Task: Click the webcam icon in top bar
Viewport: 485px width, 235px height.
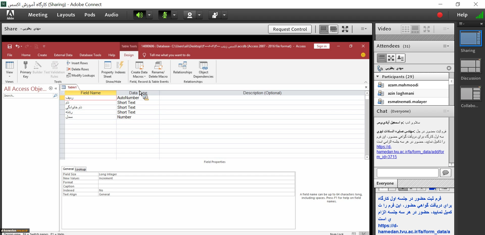Action: click(x=190, y=15)
